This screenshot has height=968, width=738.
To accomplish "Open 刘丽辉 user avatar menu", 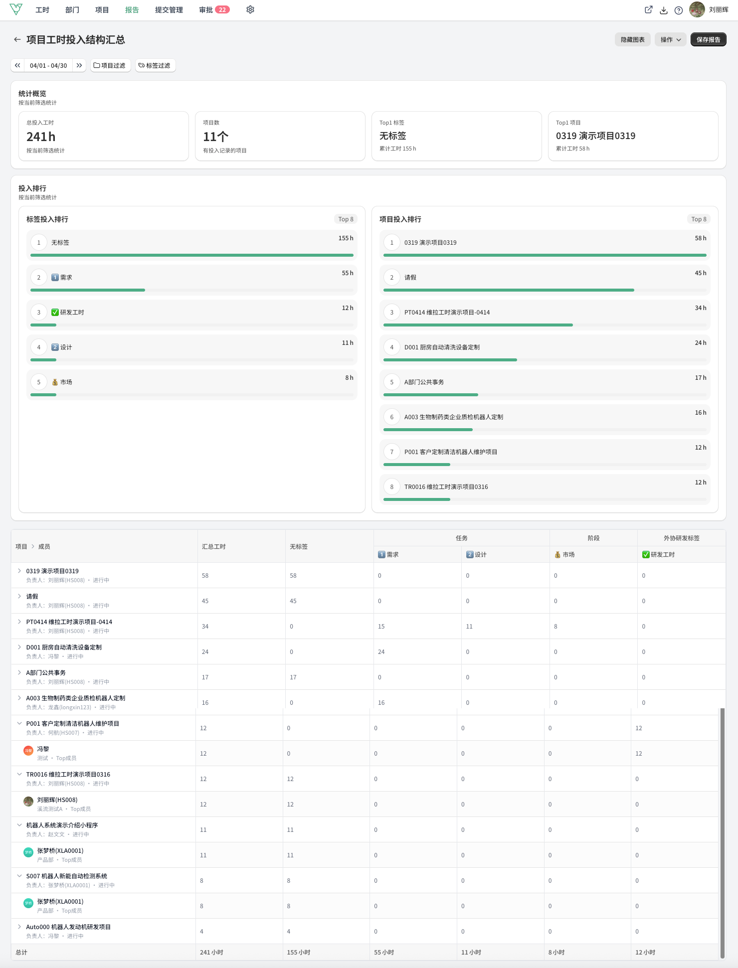I will pos(709,9).
